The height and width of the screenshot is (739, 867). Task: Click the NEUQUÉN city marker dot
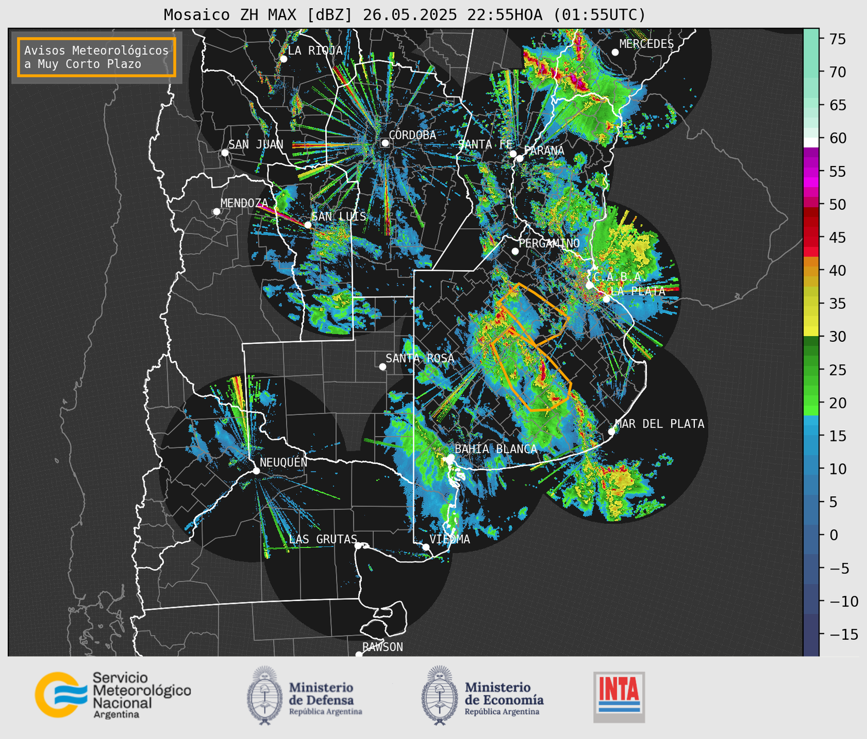tap(256, 471)
